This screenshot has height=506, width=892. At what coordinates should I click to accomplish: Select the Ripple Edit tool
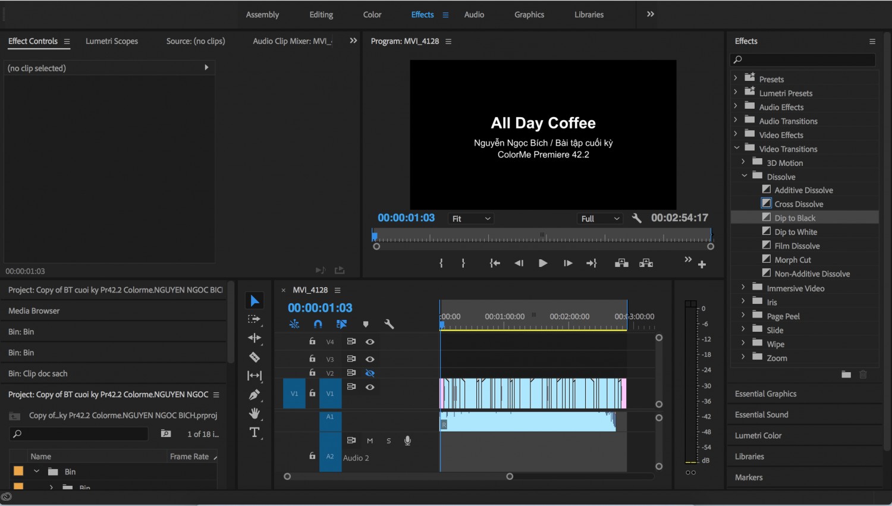[x=255, y=338]
